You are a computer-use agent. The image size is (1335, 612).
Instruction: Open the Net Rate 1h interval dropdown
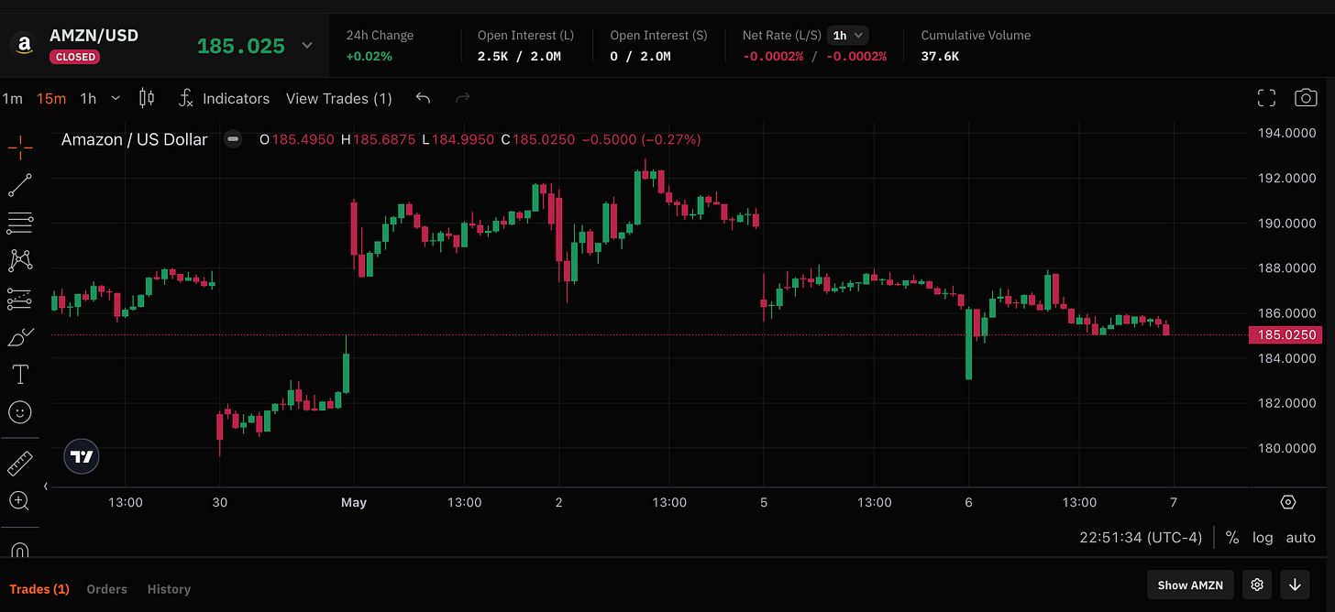coord(848,36)
